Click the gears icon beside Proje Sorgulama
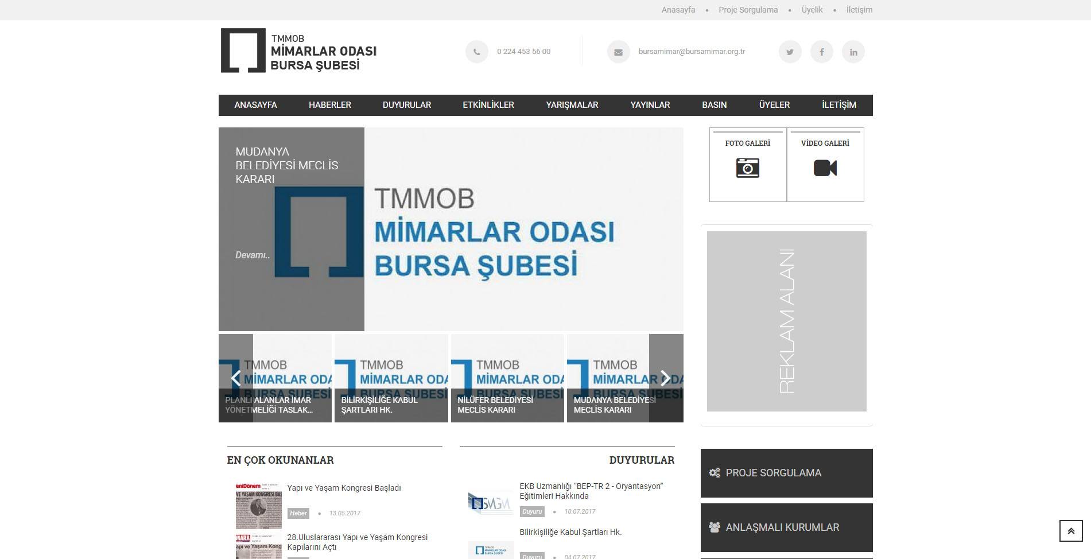Screen dimensions: 1091x559 point(715,473)
